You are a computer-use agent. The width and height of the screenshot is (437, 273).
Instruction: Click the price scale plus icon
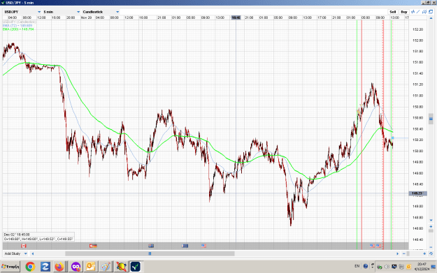(x=431, y=226)
